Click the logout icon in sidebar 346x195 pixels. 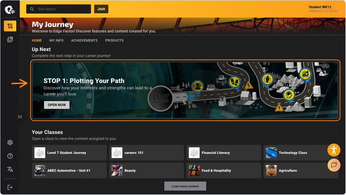tap(10, 187)
